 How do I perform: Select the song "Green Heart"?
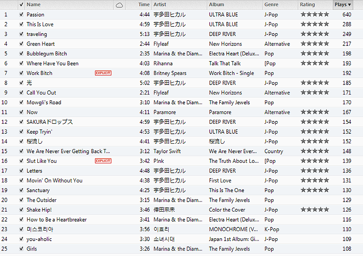pyautogui.click(x=41, y=44)
